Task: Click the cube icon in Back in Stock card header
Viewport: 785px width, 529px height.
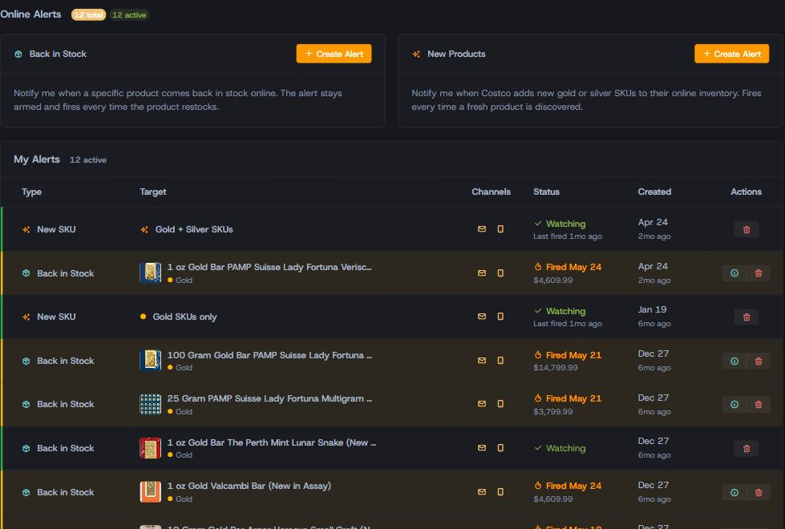Action: (x=18, y=54)
